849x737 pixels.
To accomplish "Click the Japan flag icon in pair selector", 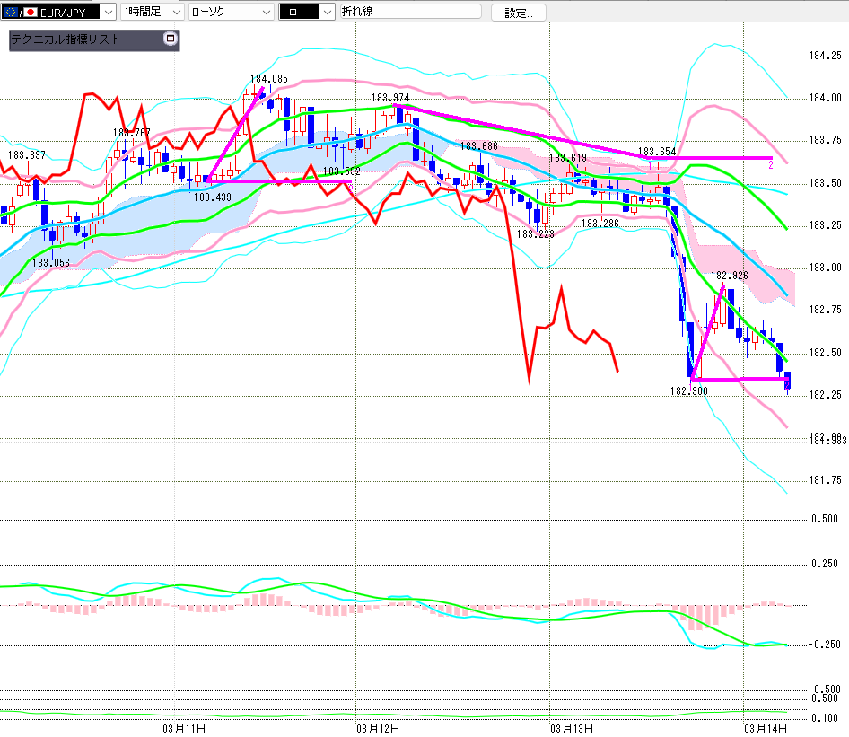I will pyautogui.click(x=30, y=13).
